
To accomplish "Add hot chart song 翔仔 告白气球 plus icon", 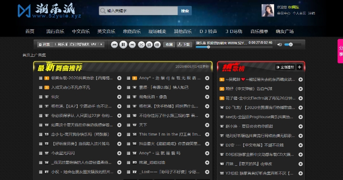I will 301,89.
